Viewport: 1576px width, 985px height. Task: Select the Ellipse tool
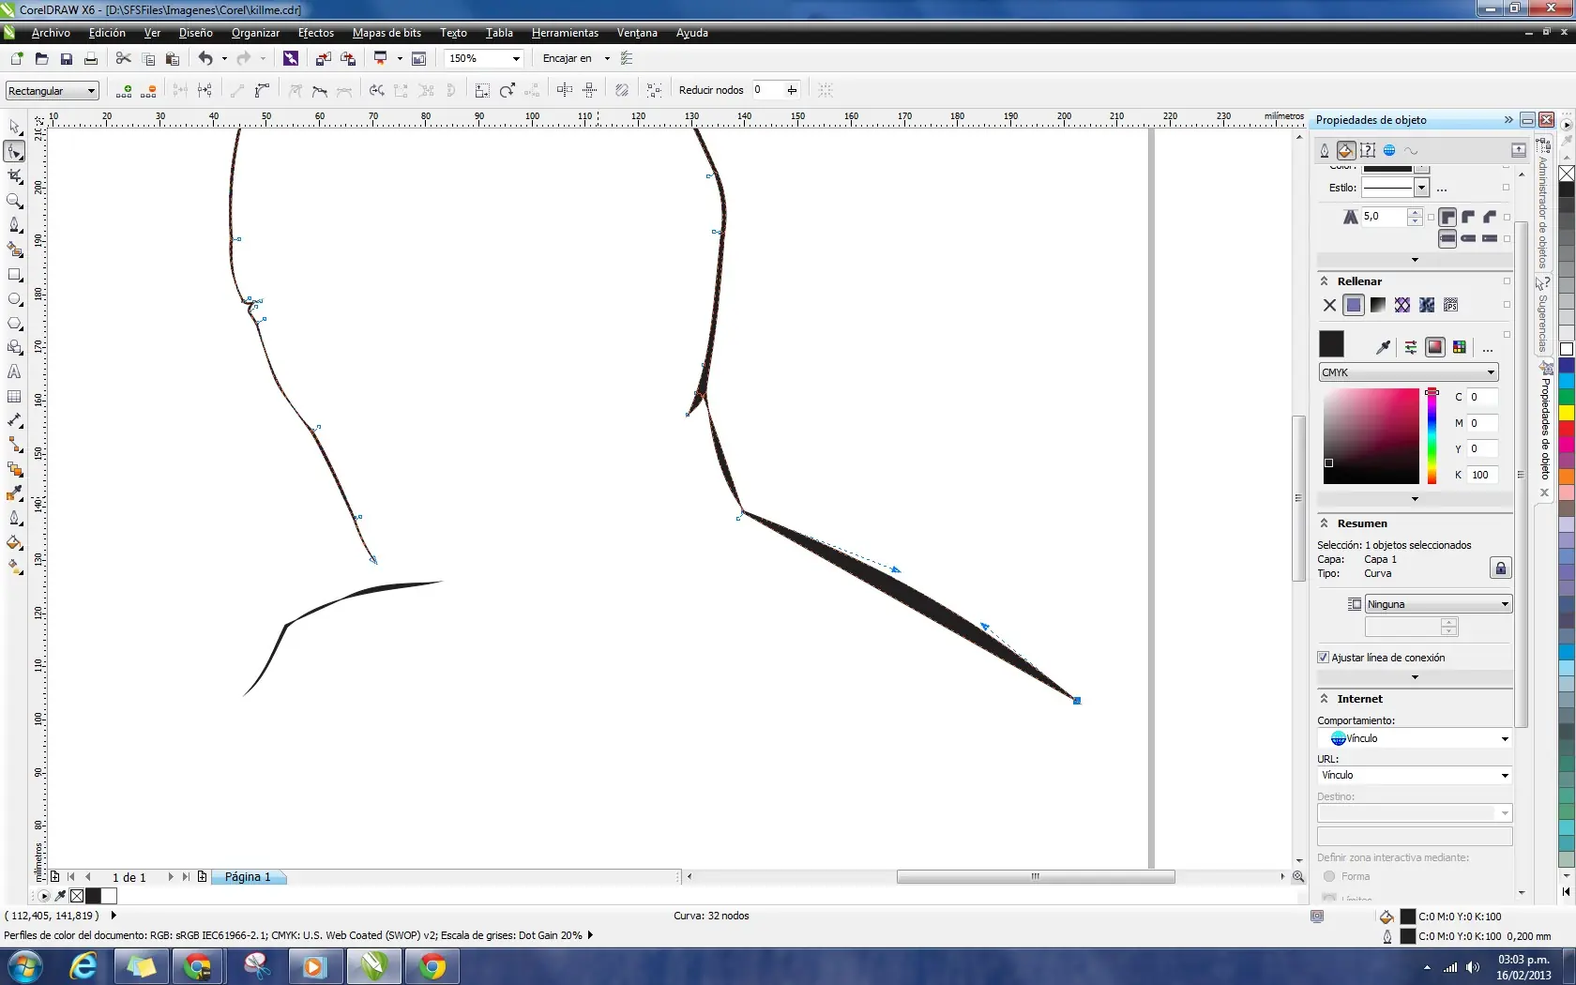point(14,299)
